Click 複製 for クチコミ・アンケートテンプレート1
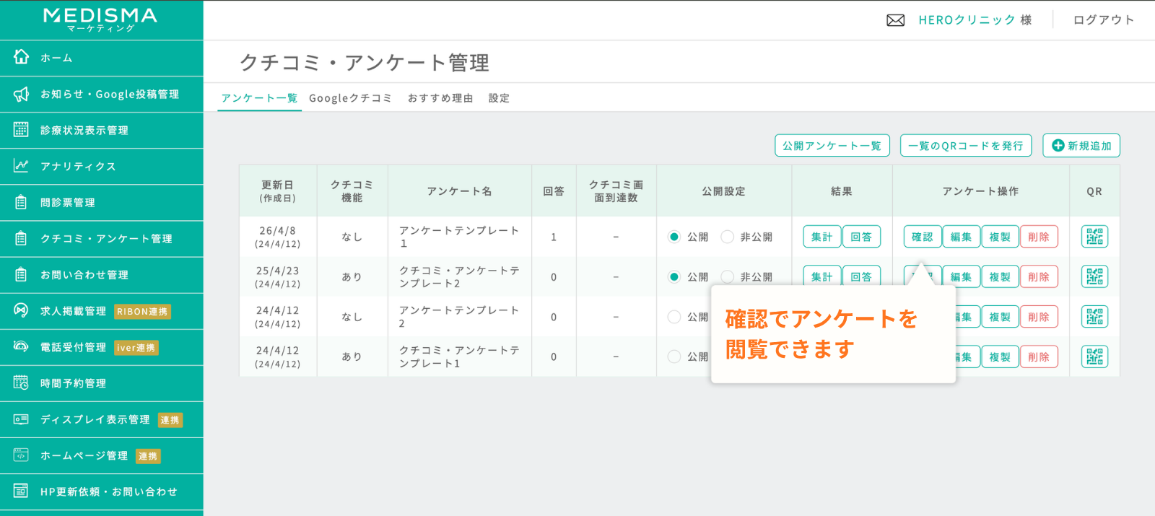This screenshot has height=516, width=1155. coord(1000,357)
